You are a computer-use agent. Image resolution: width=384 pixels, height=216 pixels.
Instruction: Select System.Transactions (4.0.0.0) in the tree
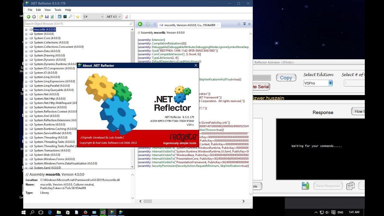pos(52,150)
